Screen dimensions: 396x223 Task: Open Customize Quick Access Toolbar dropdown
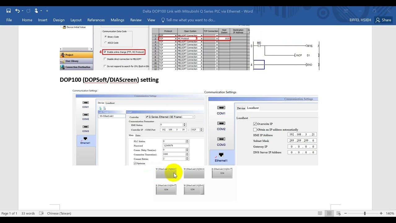[47, 11]
